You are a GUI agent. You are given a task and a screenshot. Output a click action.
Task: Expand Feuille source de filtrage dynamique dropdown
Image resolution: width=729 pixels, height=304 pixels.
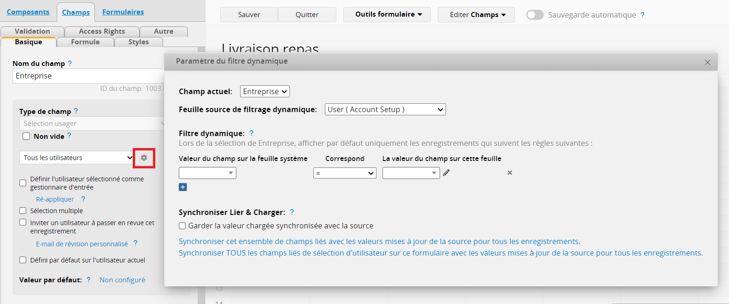click(x=385, y=109)
